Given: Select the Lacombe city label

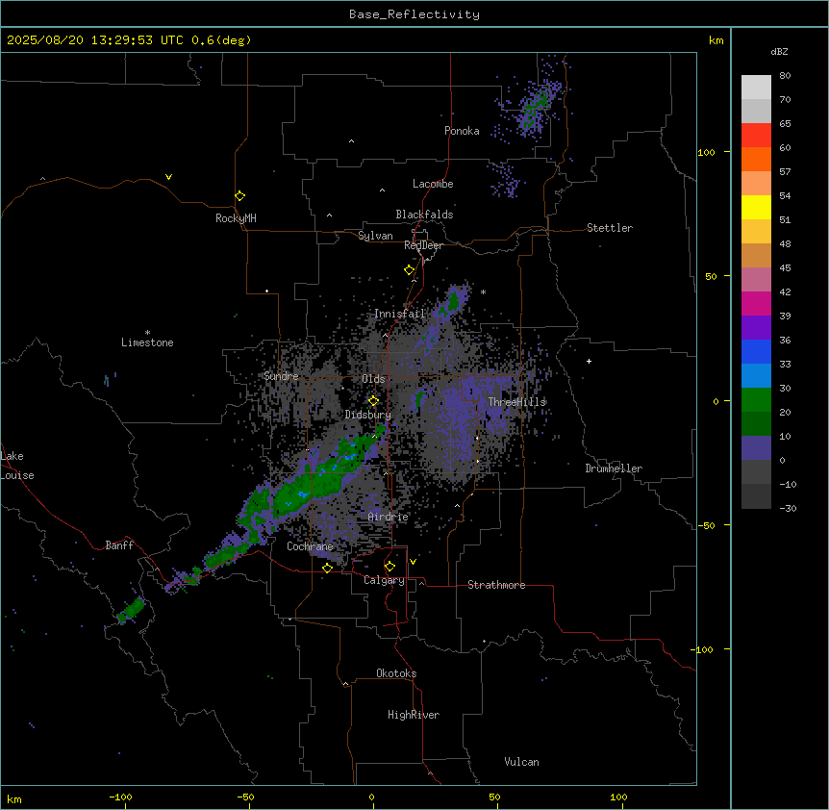Looking at the screenshot, I should coord(433,184).
